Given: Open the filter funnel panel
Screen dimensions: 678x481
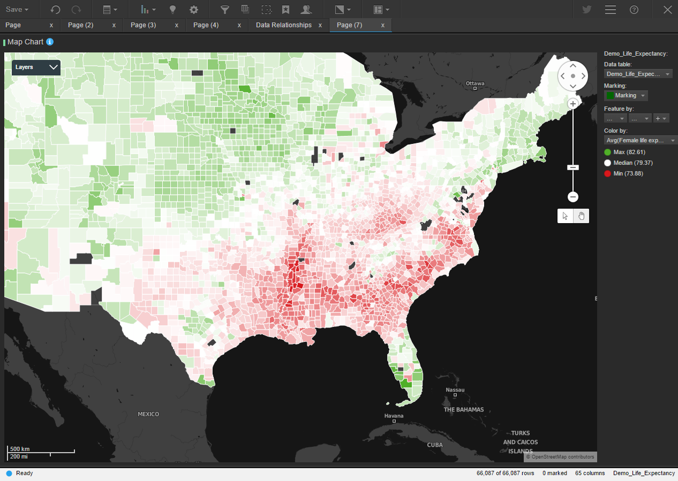Looking at the screenshot, I should tap(225, 10).
